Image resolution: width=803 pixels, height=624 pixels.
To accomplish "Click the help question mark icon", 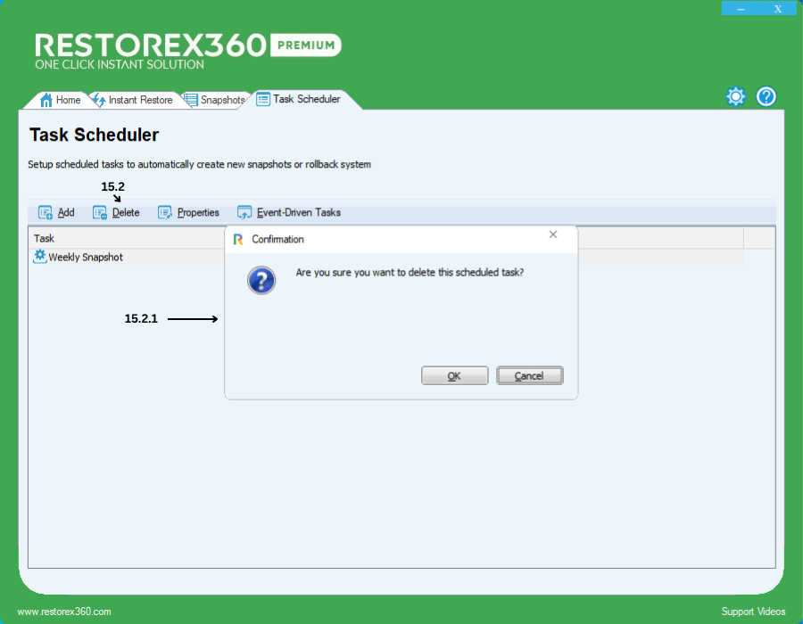I will click(766, 97).
